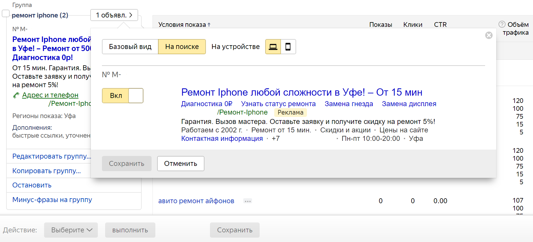Toggle the Вкл ad status switch

click(x=122, y=96)
